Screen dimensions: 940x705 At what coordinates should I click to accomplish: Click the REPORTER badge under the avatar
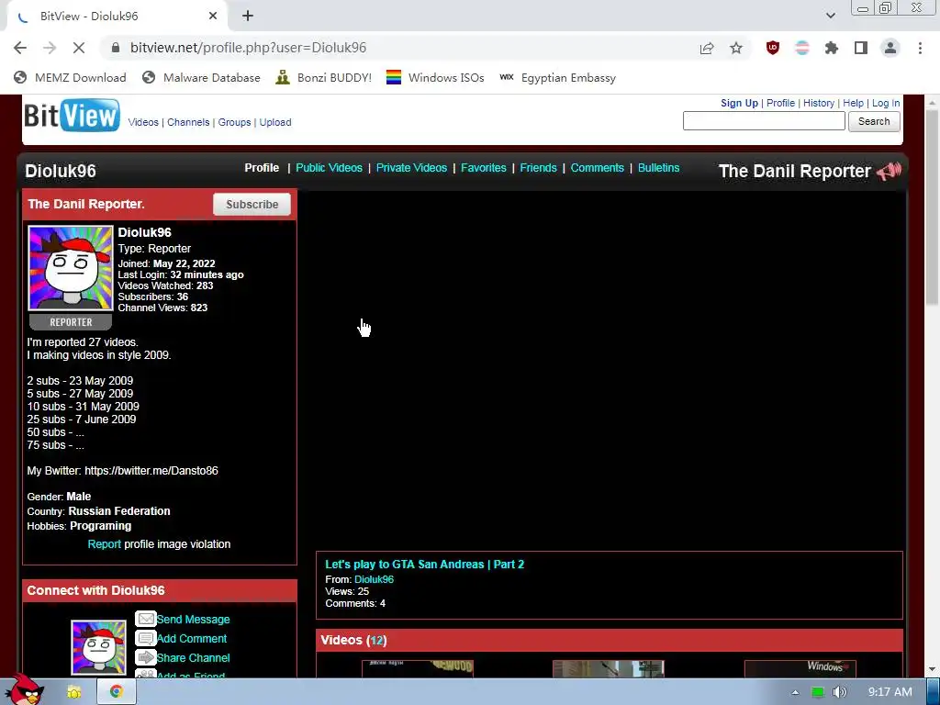(71, 322)
